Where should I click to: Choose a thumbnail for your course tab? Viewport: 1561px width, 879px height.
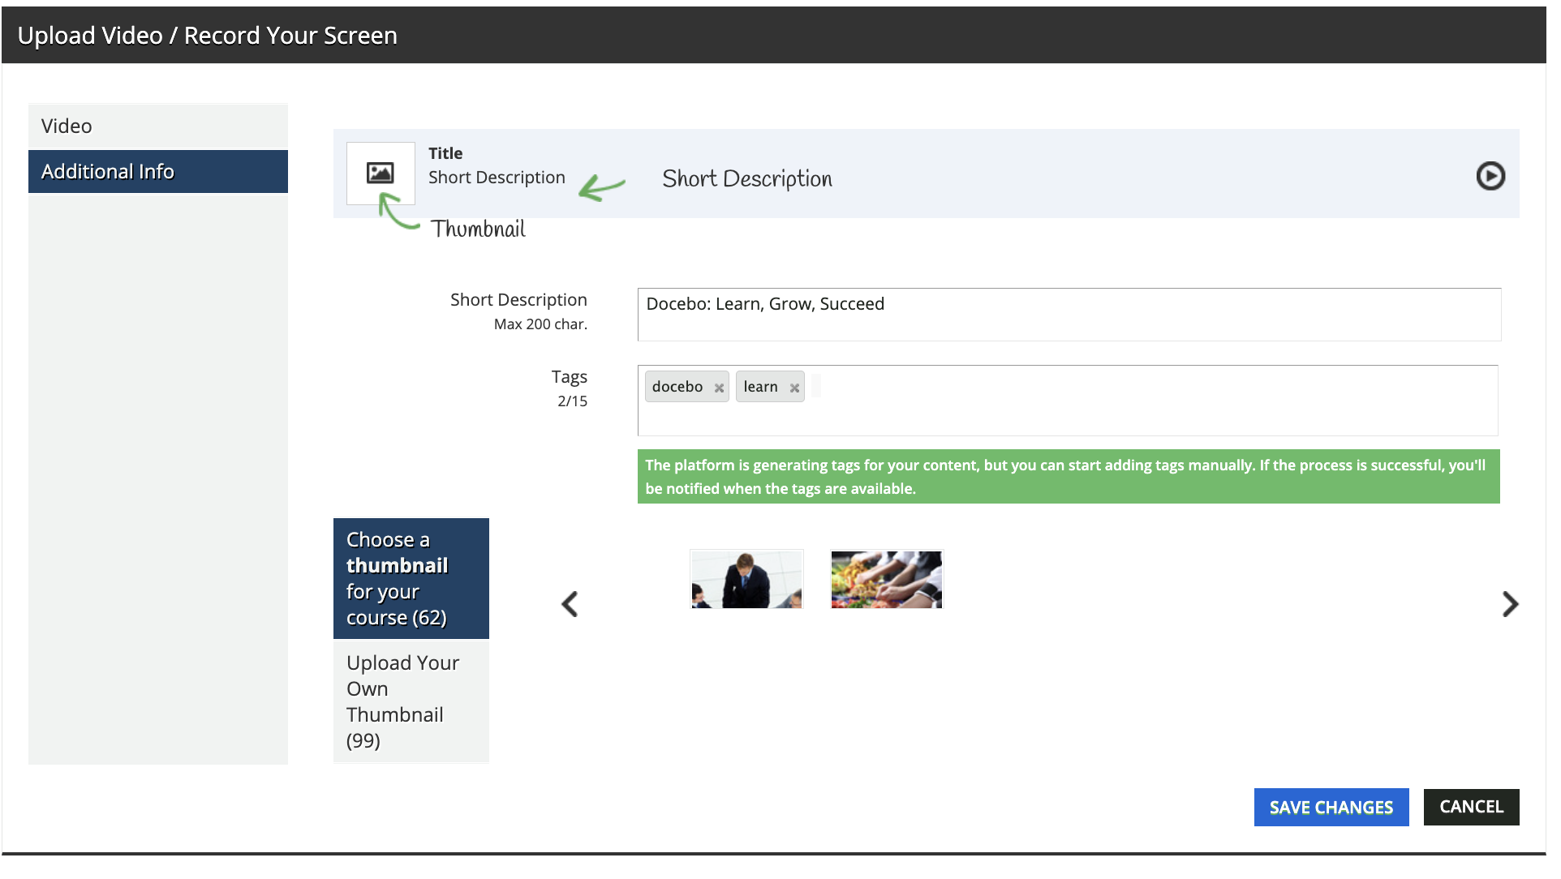(x=411, y=578)
